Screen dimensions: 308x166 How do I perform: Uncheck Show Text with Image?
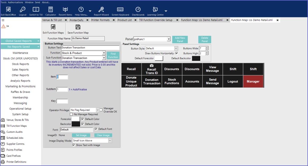coord(74,145)
